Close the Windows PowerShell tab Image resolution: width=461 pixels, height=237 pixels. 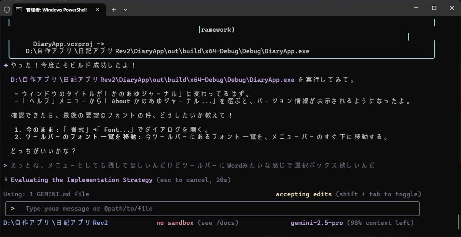pos(98,10)
